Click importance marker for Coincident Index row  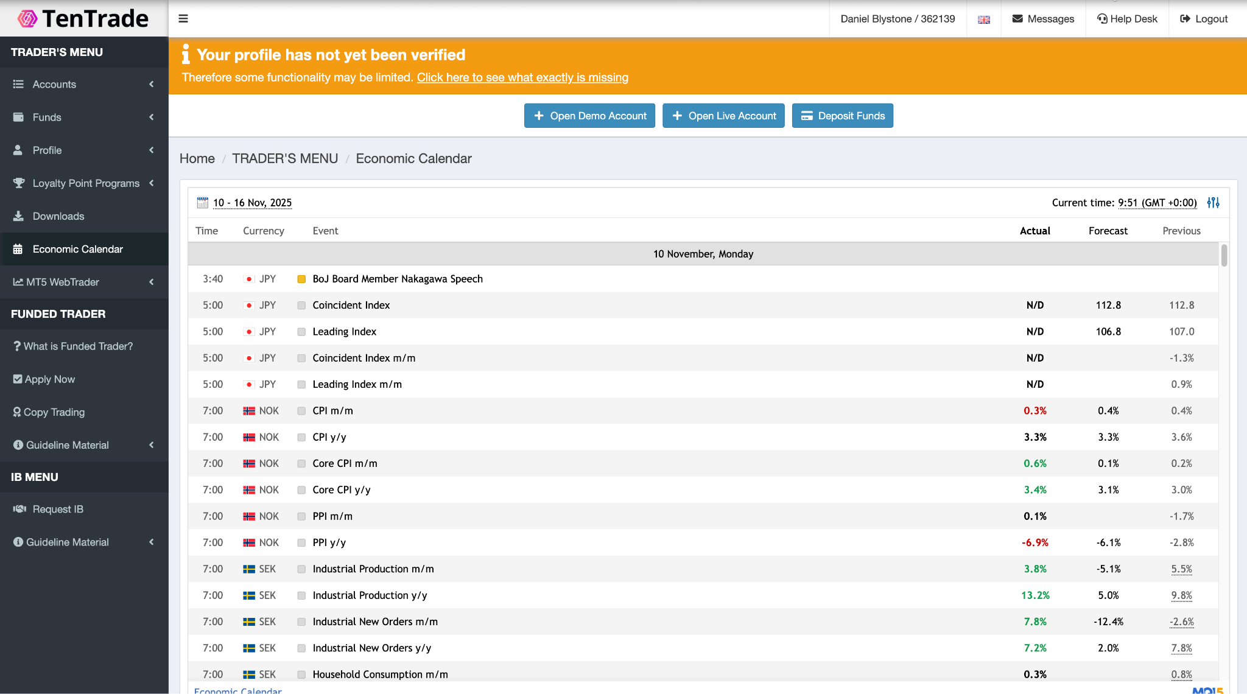coord(301,306)
